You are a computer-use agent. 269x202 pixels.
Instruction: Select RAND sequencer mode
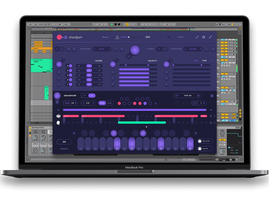click(x=110, y=103)
